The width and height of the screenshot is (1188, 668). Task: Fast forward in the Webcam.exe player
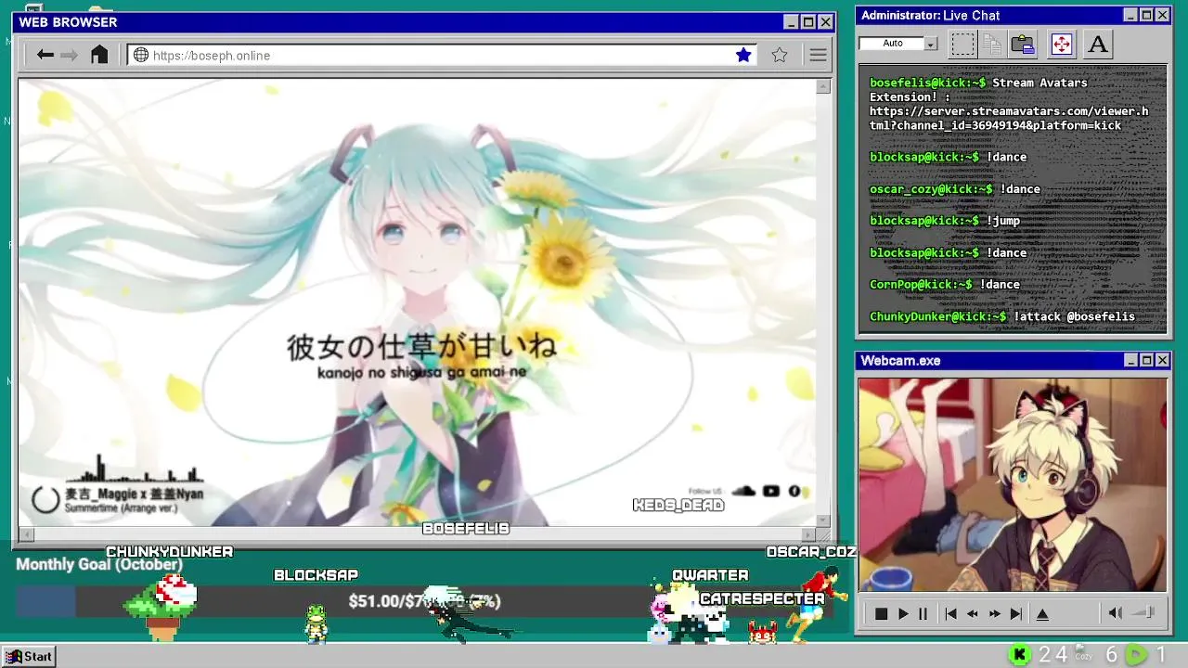995,613
